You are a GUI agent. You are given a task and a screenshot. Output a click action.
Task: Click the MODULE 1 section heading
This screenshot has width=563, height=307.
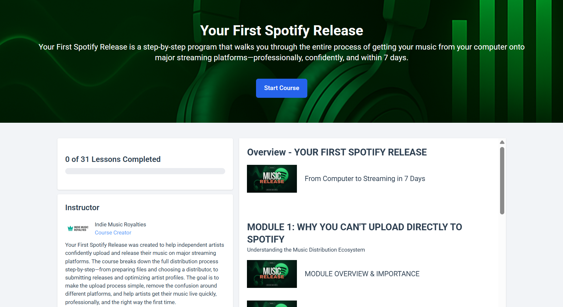[x=354, y=233]
